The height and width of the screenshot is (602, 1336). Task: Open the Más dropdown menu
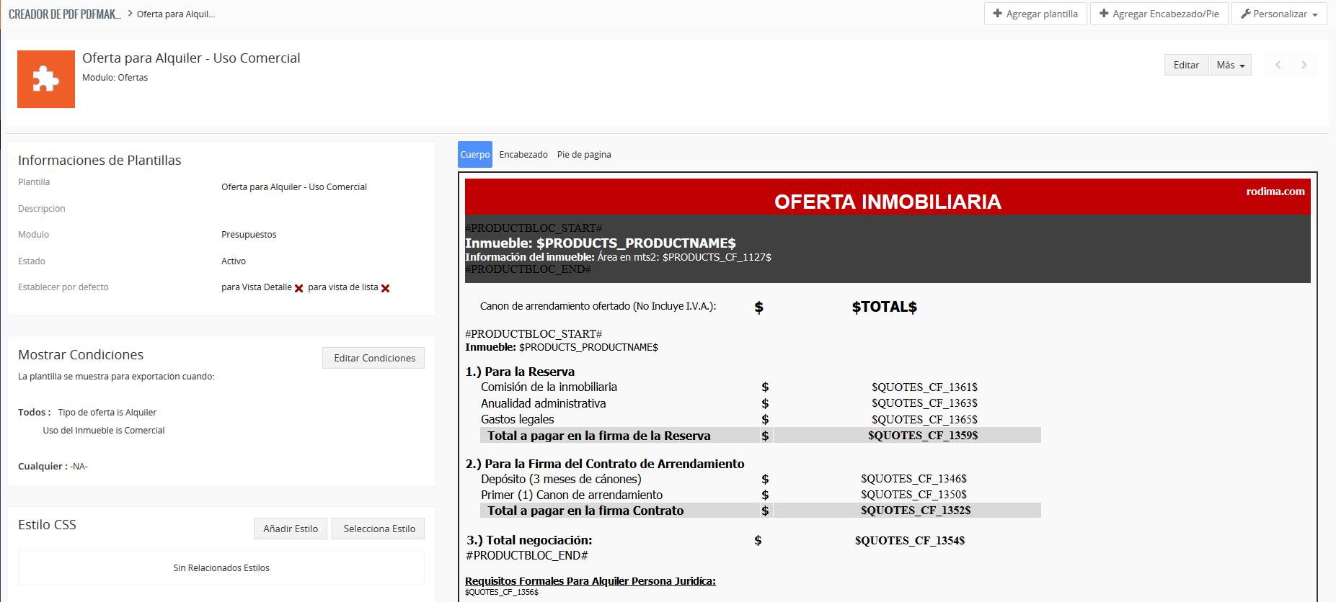tap(1230, 65)
